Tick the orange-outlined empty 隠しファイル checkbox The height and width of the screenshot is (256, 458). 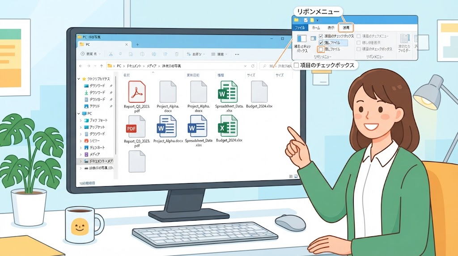321,49
